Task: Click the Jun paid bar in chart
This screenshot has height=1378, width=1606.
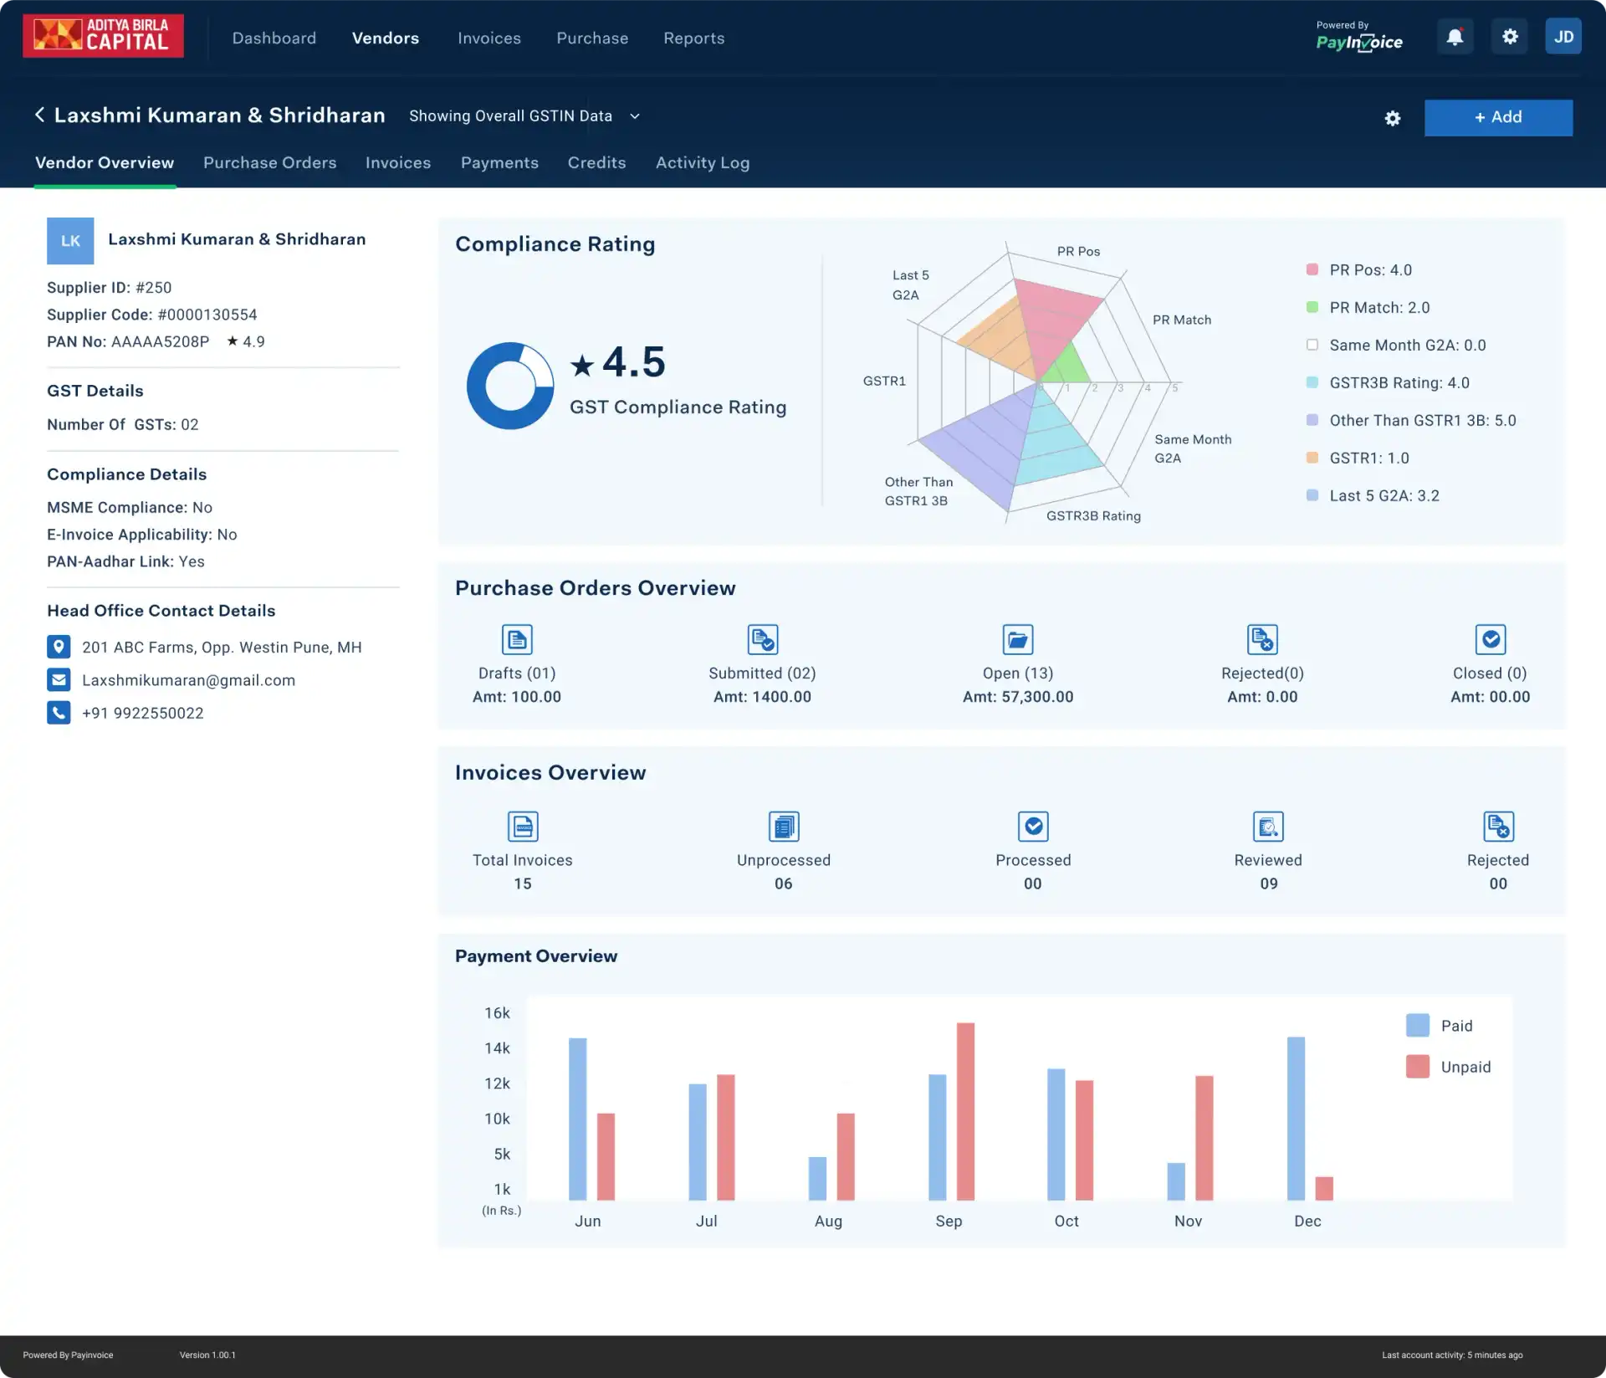Action: tap(577, 1119)
